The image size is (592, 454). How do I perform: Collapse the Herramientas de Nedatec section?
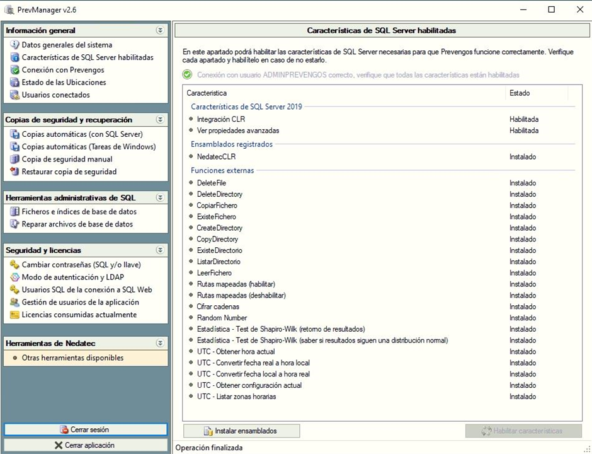click(160, 344)
